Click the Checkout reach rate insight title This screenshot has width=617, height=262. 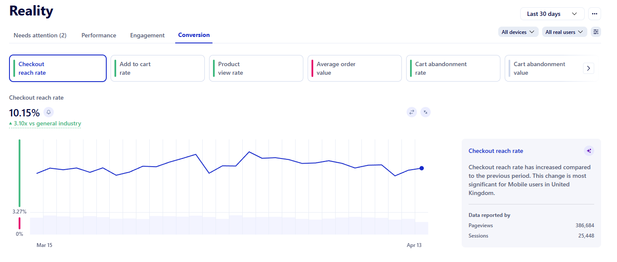point(496,151)
